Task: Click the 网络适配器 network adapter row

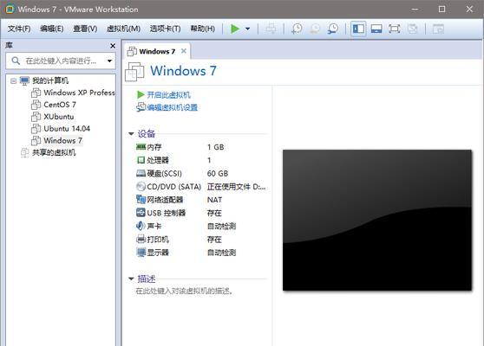Action: [200, 200]
